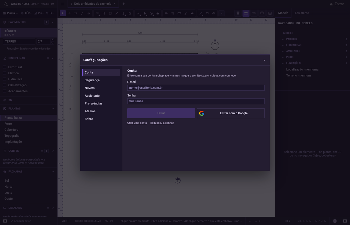Collapse the Pavimentos section chevron
The image size is (350, 225).
click(x=53, y=22)
